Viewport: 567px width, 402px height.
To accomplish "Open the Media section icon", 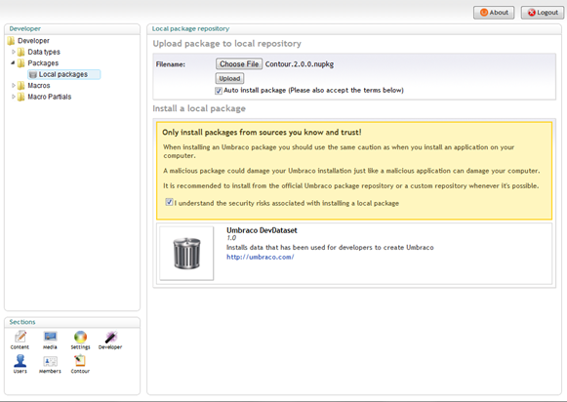I will tap(50, 337).
